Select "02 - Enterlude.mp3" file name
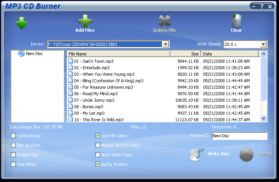Image resolution: width=279 pixels, height=182 pixels. (x=92, y=68)
